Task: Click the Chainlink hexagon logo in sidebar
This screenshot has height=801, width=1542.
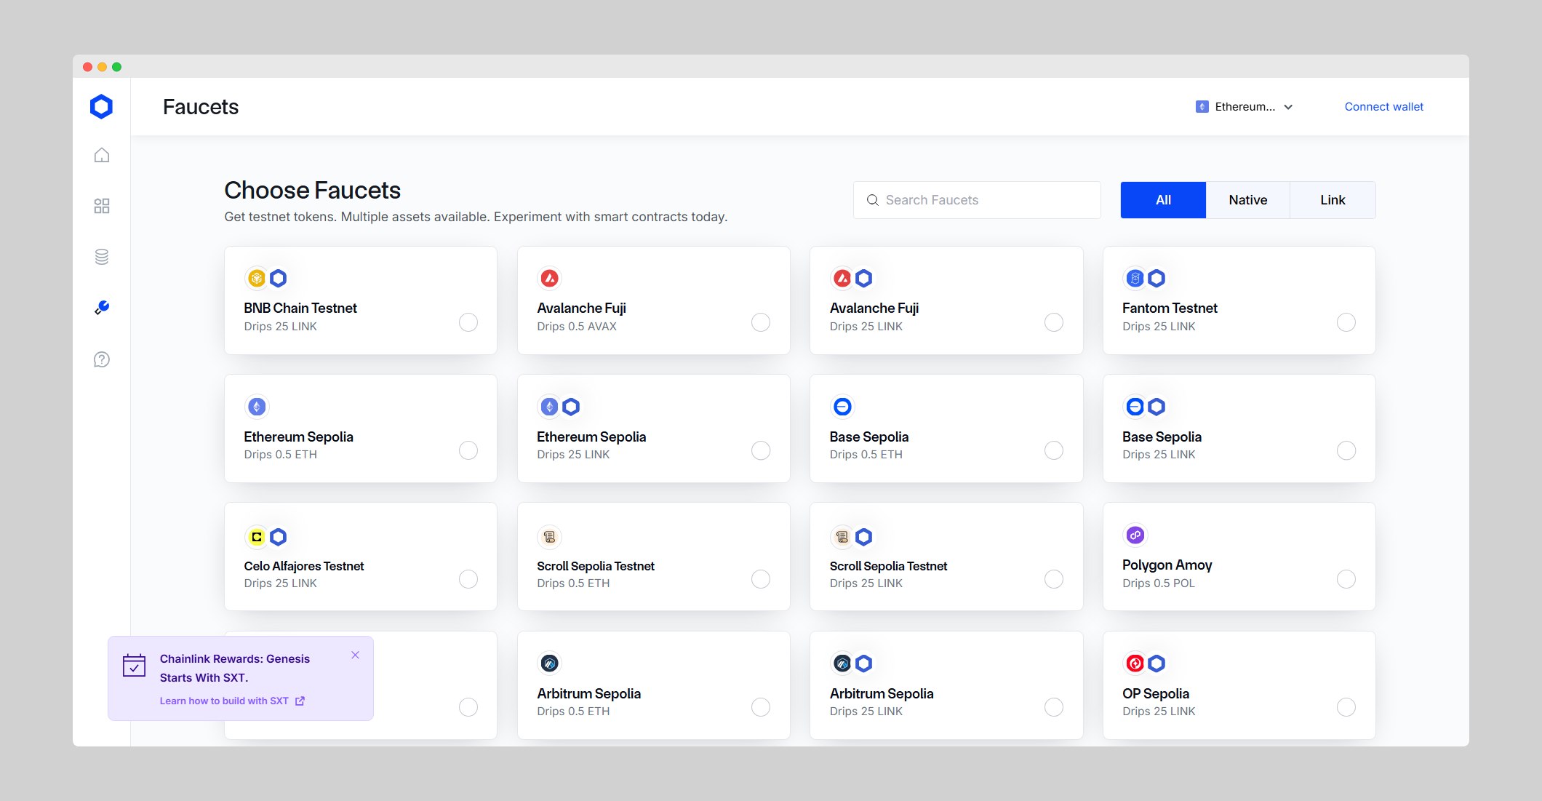Action: 101,106
